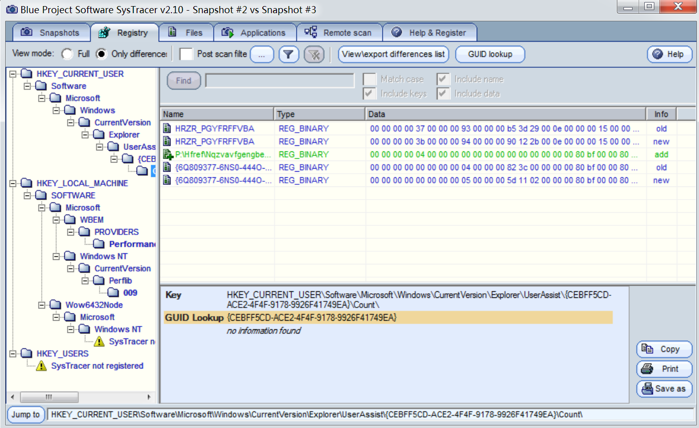Click View\export differences list button
Viewport: 699px width, 428px height.
[x=394, y=54]
